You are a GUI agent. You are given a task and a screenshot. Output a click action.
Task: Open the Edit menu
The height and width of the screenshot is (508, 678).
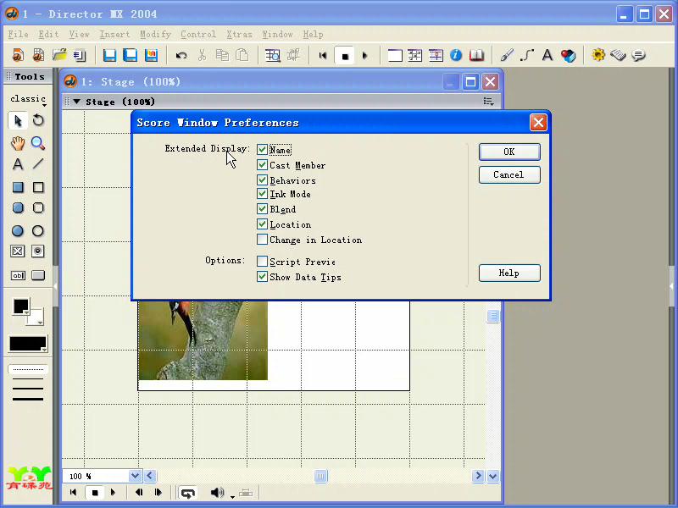coord(48,34)
